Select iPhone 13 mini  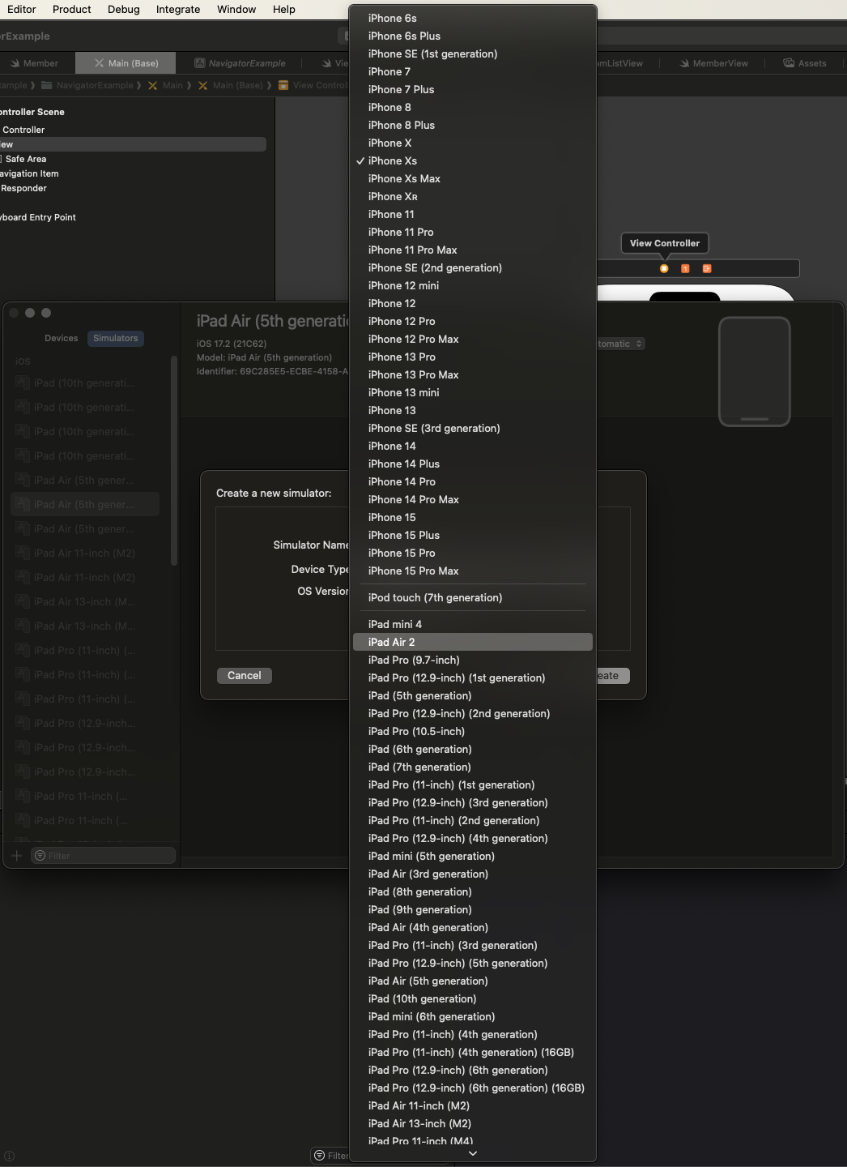[x=473, y=392]
